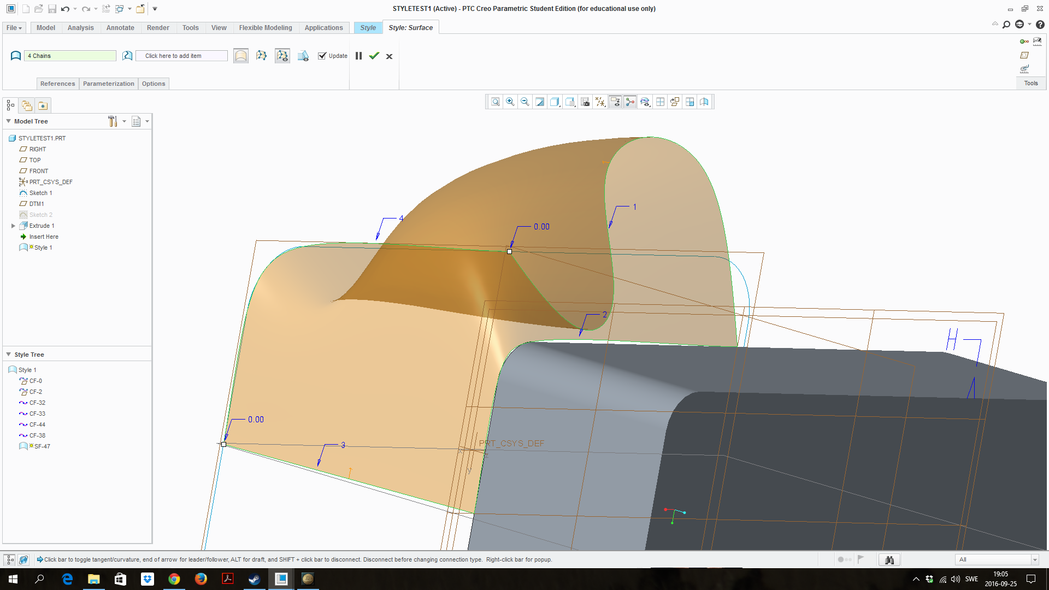Open the Options panel tab

point(154,84)
